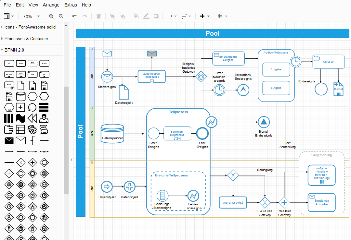Click the sidebar scroll up arrow
This screenshot has width=351, height=240.
[x=66, y=26]
